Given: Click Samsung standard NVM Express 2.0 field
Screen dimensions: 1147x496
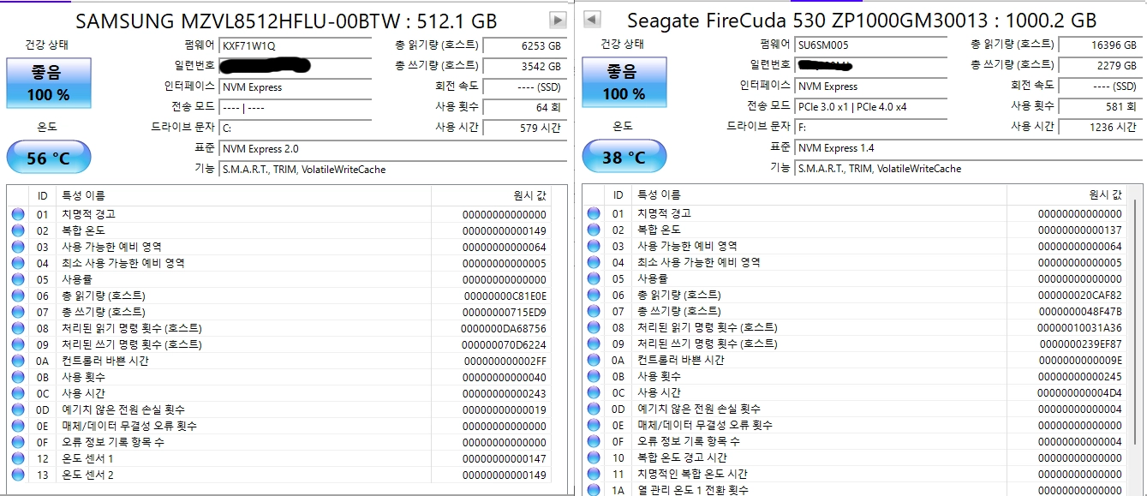Looking at the screenshot, I should coord(393,149).
